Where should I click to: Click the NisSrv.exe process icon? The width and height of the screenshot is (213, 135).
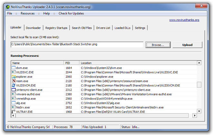click(x=14, y=107)
